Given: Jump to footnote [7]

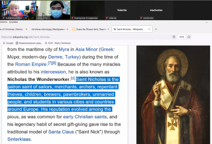Looking at the screenshot, I should coord(50,63).
